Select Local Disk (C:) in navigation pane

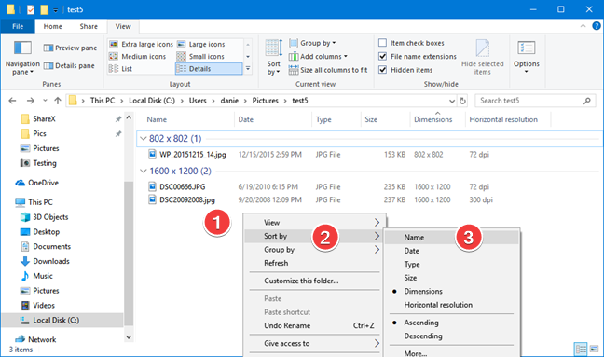click(62, 321)
